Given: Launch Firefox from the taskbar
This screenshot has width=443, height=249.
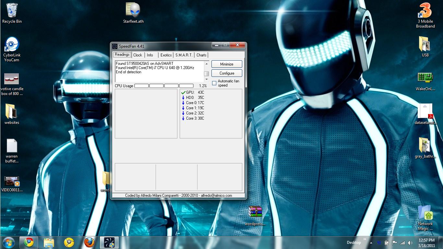Looking at the screenshot, I should pos(89,243).
